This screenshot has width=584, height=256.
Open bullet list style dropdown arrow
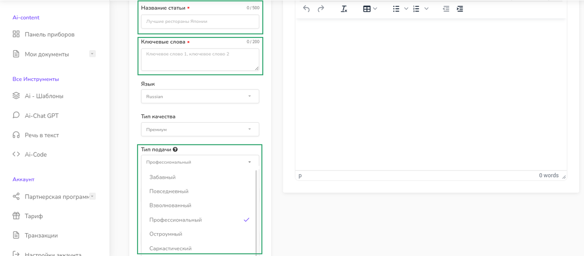pos(406,9)
